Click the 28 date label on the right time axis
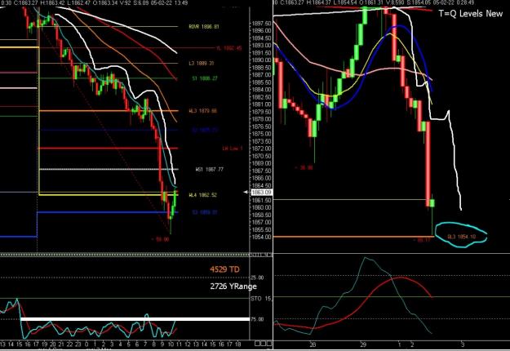This screenshot has width=510, height=351. pos(313,344)
